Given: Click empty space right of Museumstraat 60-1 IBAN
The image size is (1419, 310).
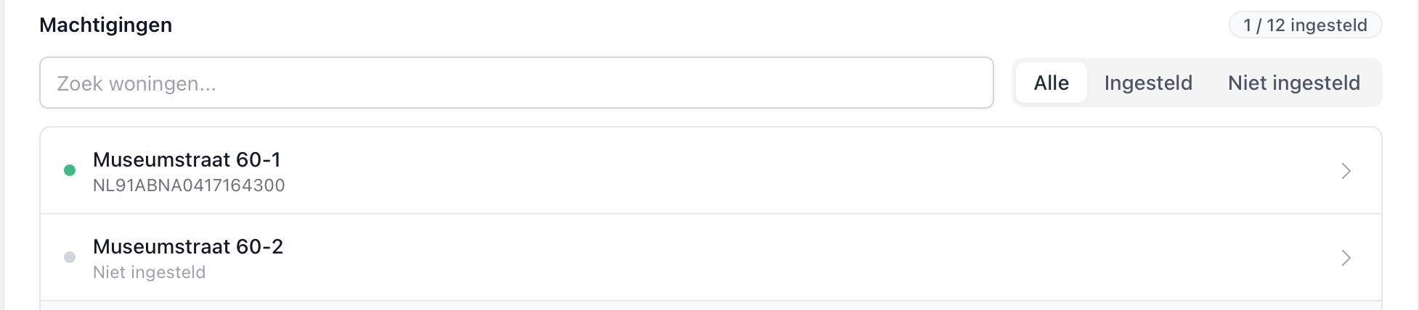Looking at the screenshot, I should [x=726, y=185].
